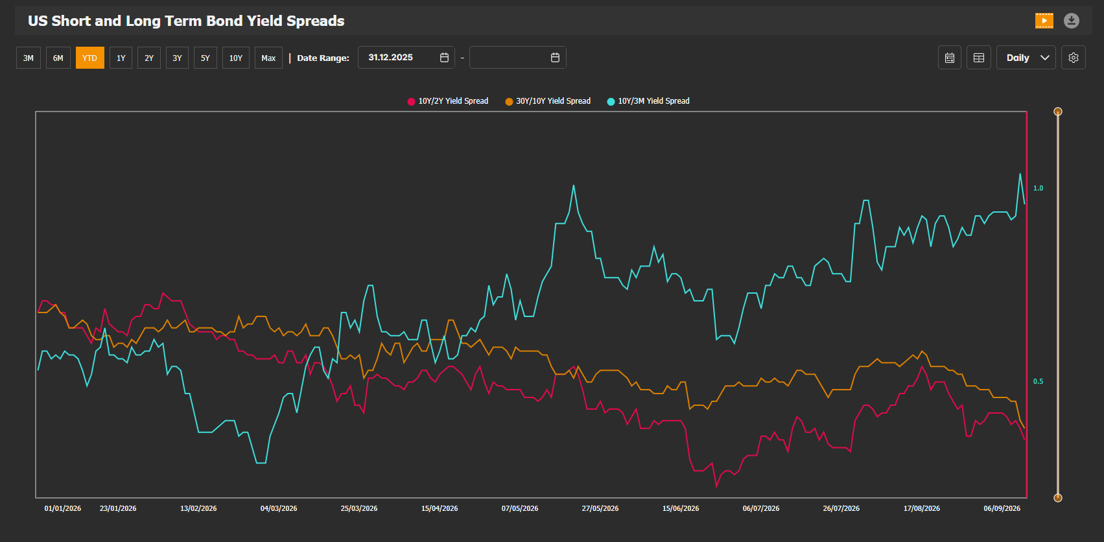1104x542 pixels.
Task: Choose the 3Y range button
Action: 177,58
